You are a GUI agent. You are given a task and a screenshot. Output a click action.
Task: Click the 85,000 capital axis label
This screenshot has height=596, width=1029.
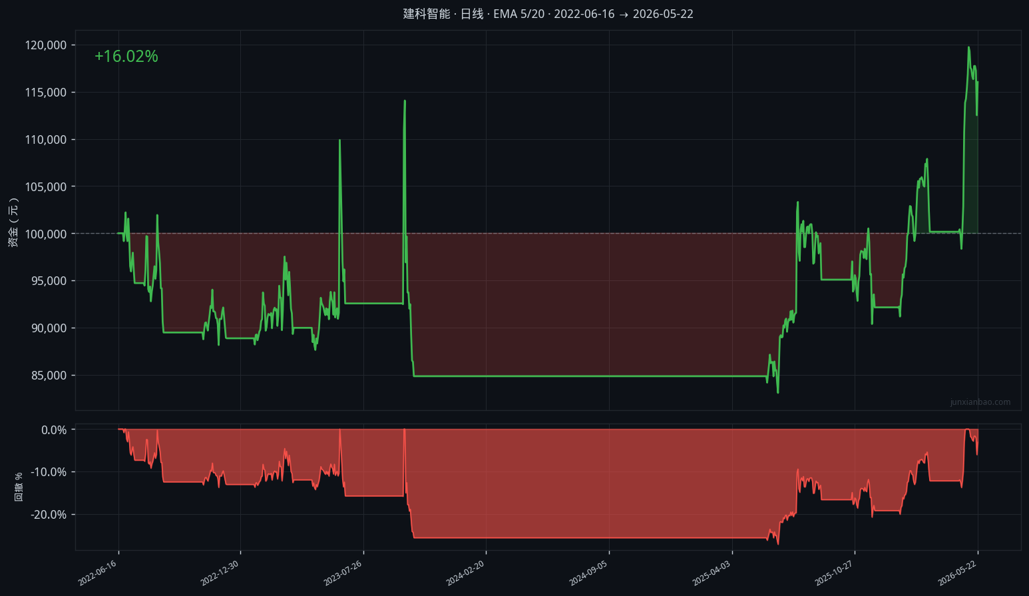[49, 376]
